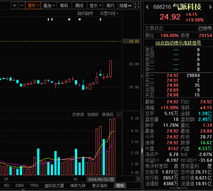Click the 画线 drawing tool button

pyautogui.click(x=79, y=6)
